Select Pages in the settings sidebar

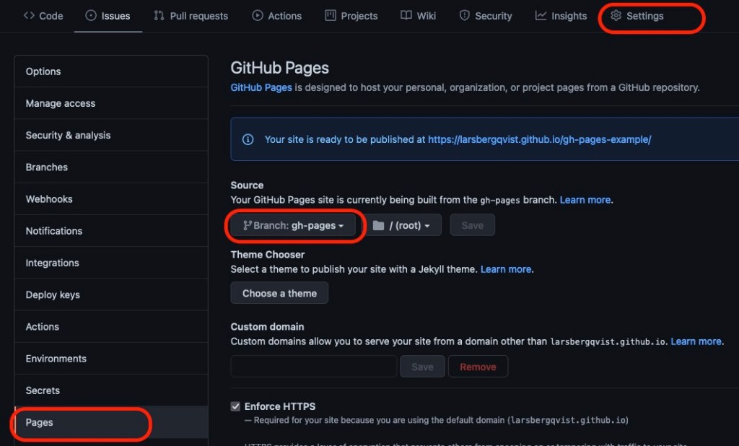pos(40,422)
